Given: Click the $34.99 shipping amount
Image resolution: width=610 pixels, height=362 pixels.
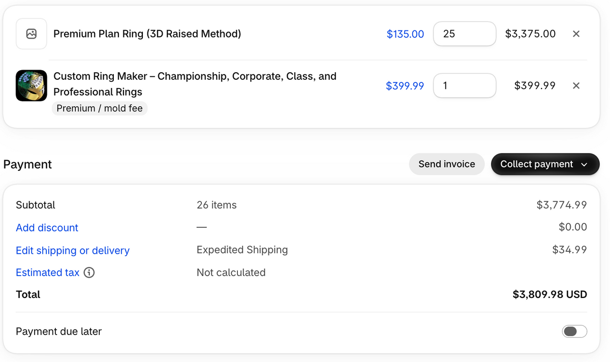Looking at the screenshot, I should point(569,250).
